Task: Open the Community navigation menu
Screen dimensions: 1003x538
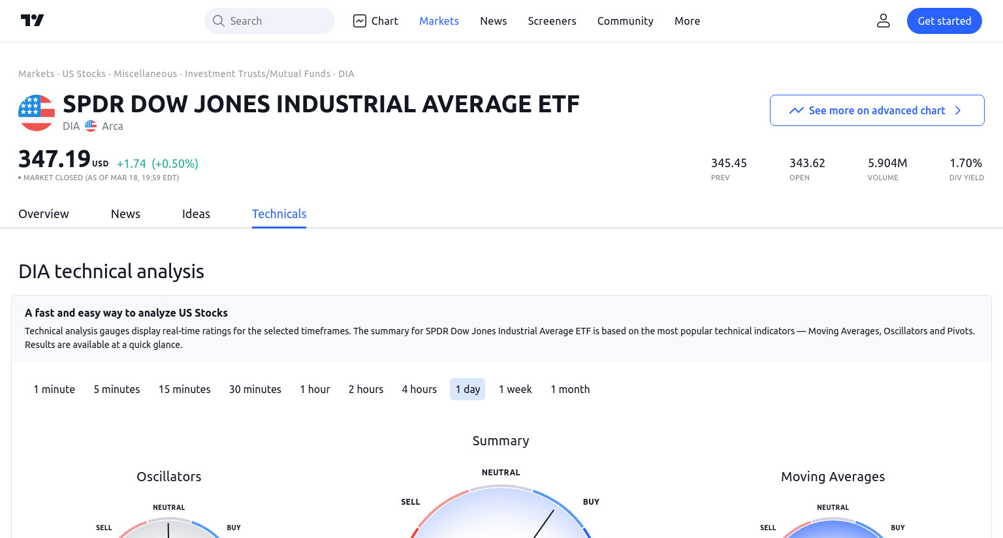Action: pos(625,21)
